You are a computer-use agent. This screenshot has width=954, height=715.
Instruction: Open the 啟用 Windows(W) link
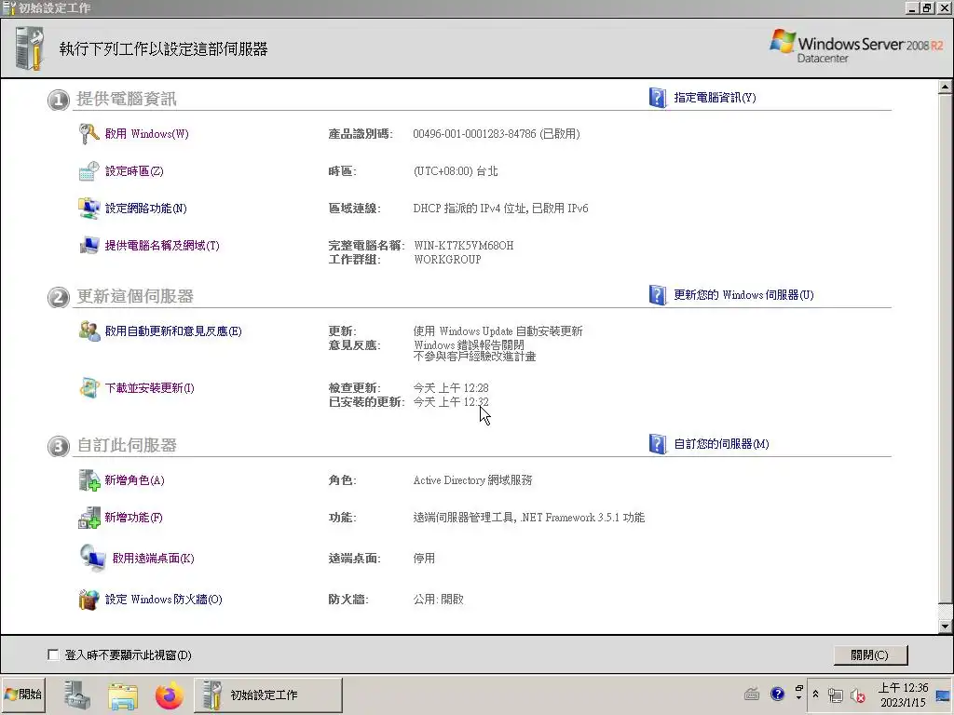(x=146, y=134)
